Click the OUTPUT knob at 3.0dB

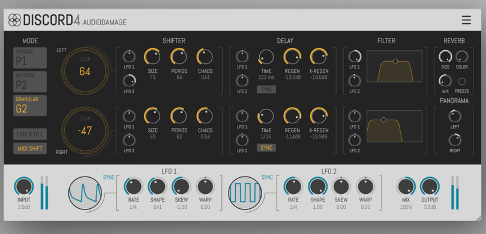pyautogui.click(x=430, y=187)
